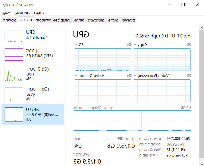
Task: Click the DirectX value 12 (FL 12.1)
Action: pos(176,150)
